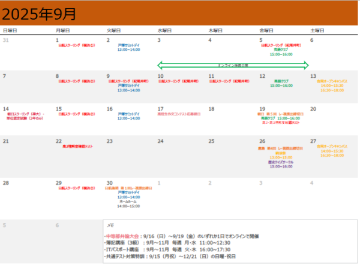Select the 土曜日 column header

pos(317,30)
